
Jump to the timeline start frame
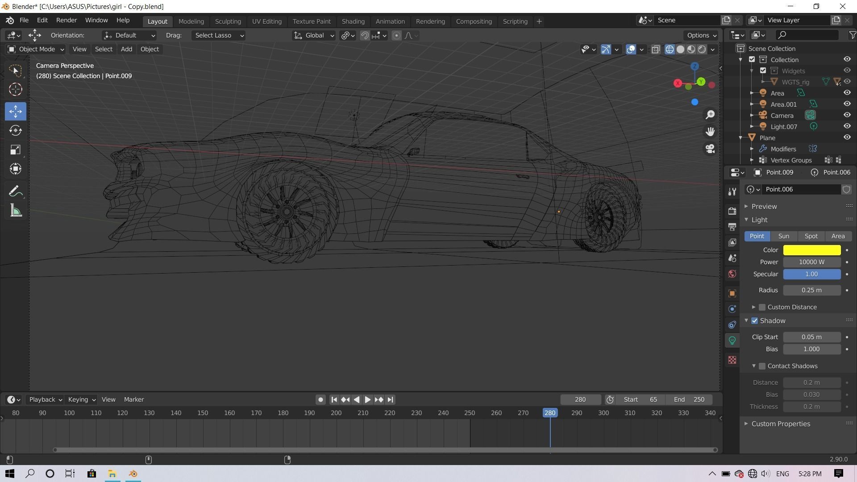click(334, 400)
